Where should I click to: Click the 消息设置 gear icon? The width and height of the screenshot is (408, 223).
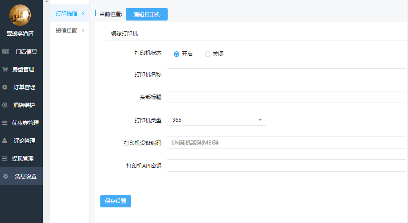(5, 177)
